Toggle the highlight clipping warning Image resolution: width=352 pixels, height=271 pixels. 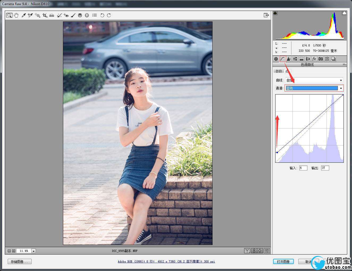click(344, 13)
